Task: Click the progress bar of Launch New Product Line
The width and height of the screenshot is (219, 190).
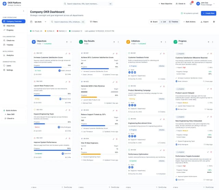Action: coord(53,95)
